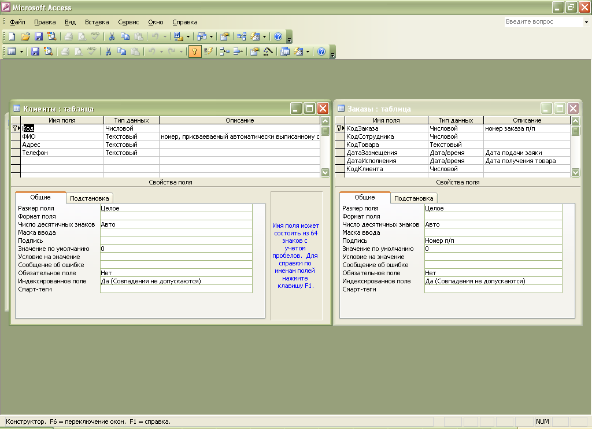Open the Справка menu
The image size is (592, 429).
[184, 22]
